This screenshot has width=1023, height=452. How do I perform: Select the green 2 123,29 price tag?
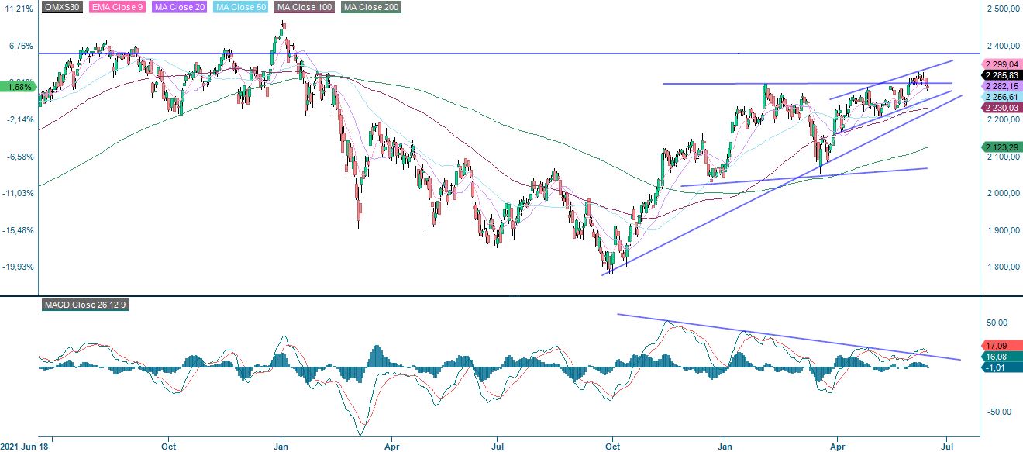coord(1001,147)
